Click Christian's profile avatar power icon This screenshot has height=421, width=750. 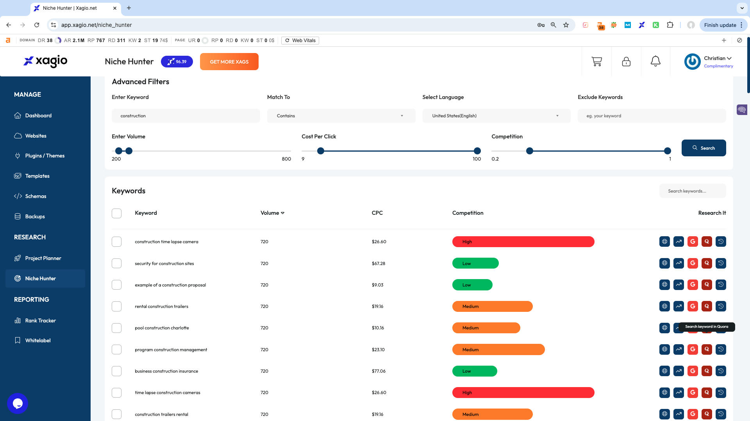click(692, 62)
